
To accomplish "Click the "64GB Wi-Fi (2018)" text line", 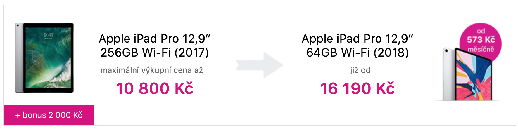I will click(357, 53).
